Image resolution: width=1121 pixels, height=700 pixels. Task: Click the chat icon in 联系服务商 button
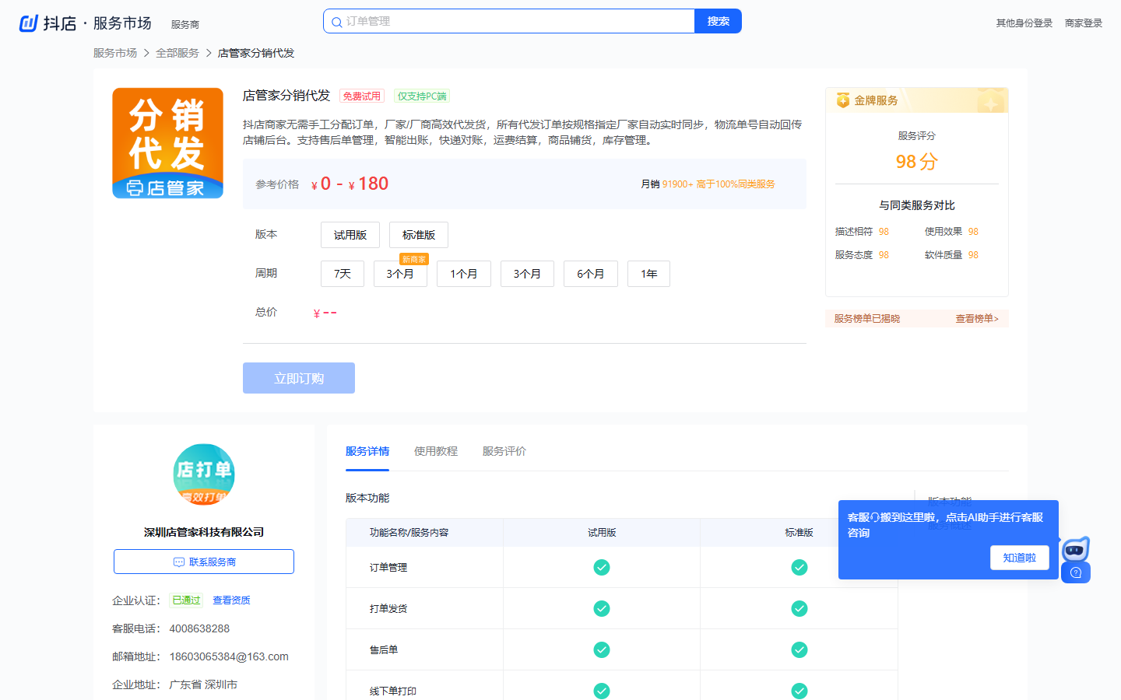[x=179, y=562]
